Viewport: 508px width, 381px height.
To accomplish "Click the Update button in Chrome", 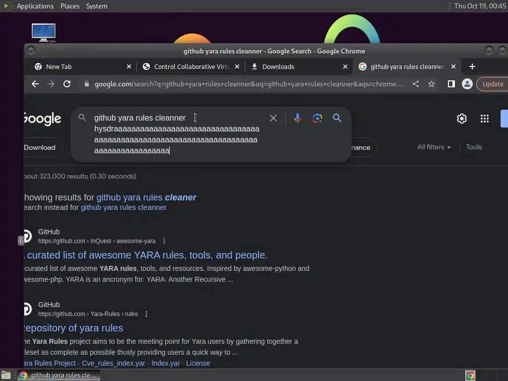I will [x=493, y=84].
